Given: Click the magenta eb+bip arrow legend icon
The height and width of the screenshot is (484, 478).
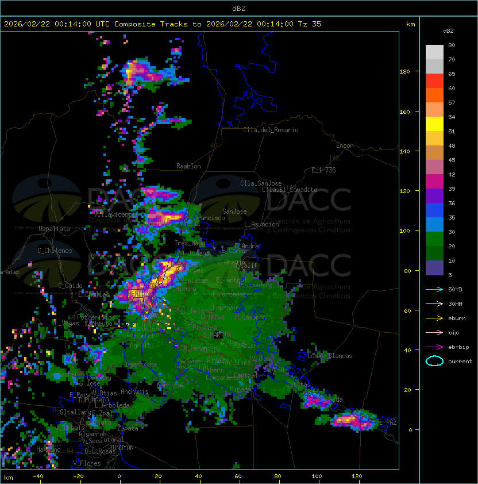Looking at the screenshot, I should tap(434, 347).
